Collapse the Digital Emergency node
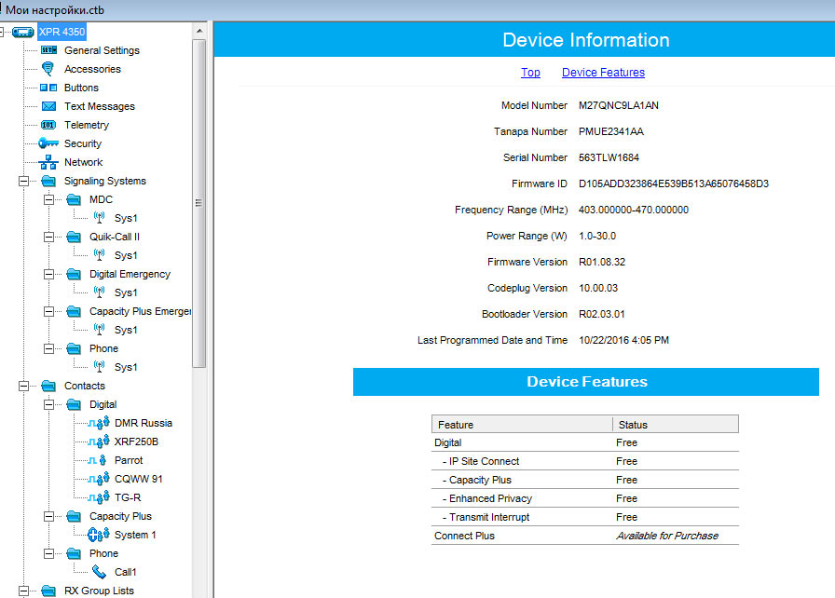 point(48,274)
